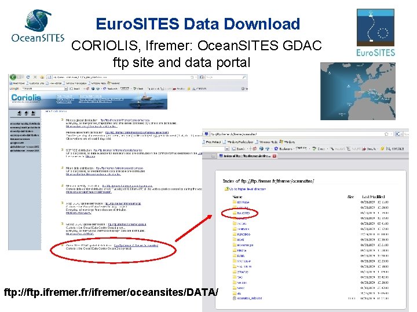Click the Check icon in FTP browser Google toolbar
Viewport: 417px width, 312px height.
pyautogui.click(x=314, y=148)
